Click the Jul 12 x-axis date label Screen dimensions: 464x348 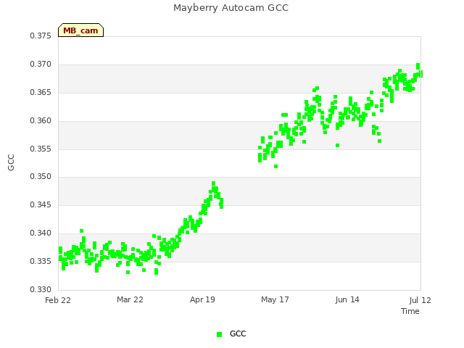pos(420,300)
